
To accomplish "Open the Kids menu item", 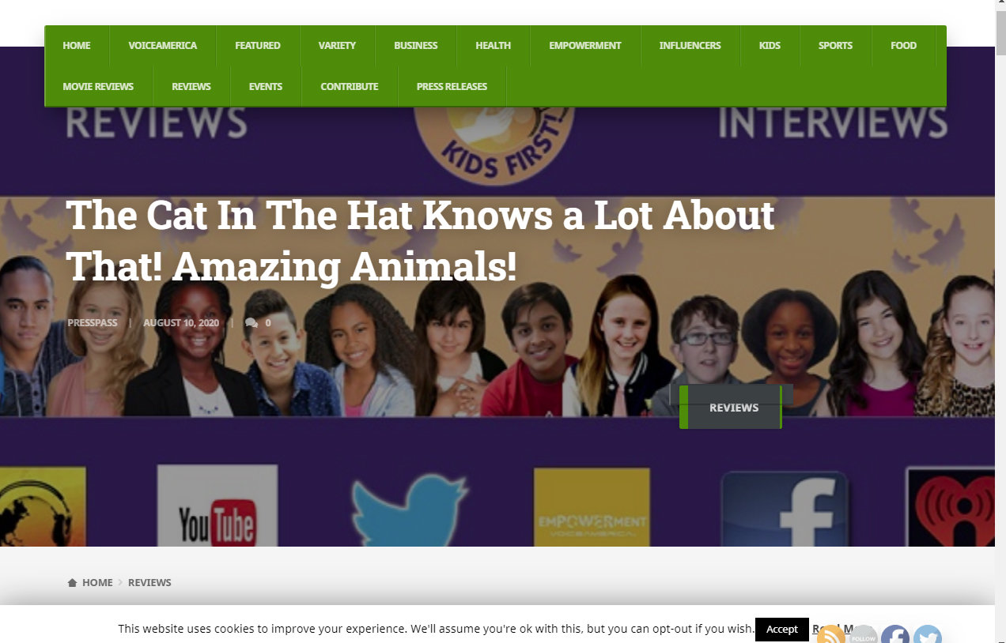I will tap(770, 46).
